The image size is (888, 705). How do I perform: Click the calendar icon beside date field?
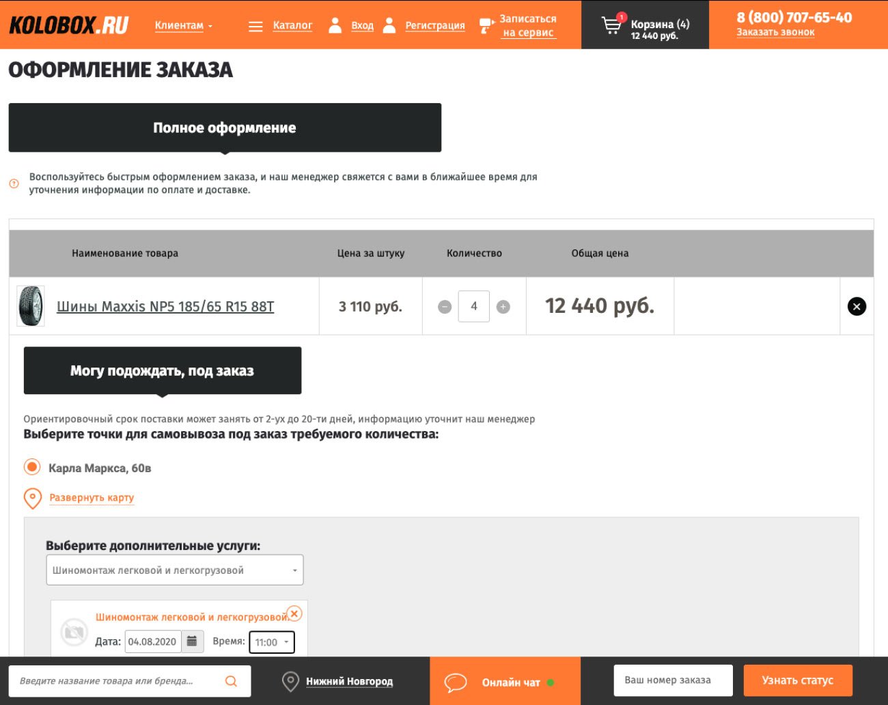click(x=193, y=641)
